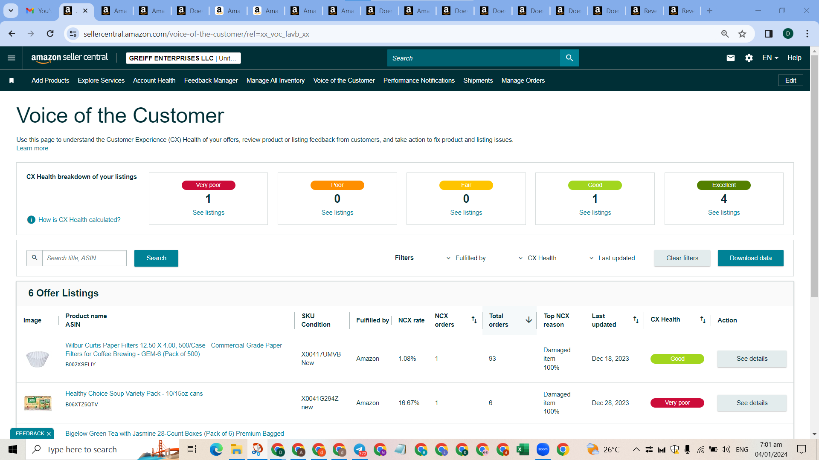Sort by NCX orders column arrows
This screenshot has width=819, height=460.
click(474, 320)
